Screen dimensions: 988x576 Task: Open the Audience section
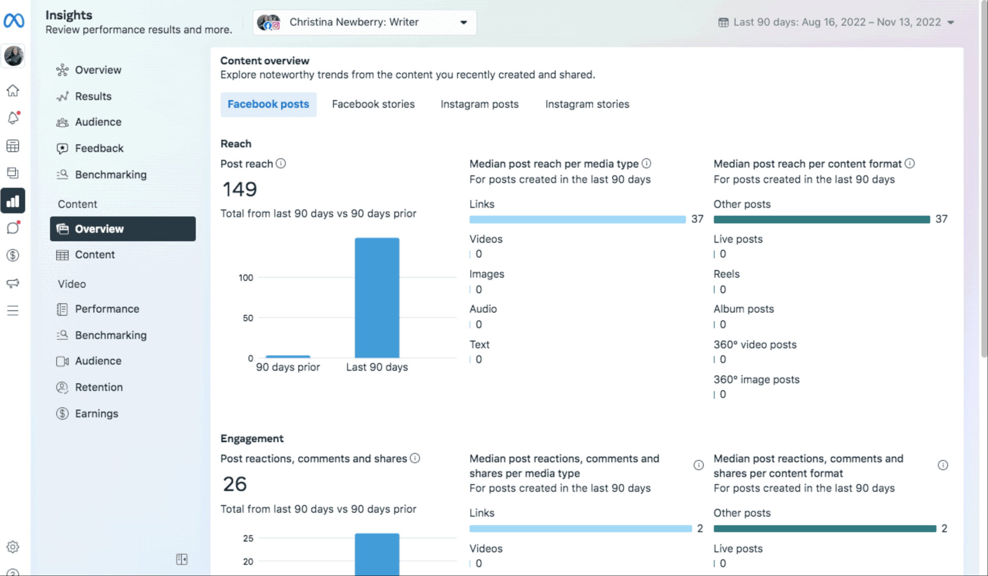[98, 122]
